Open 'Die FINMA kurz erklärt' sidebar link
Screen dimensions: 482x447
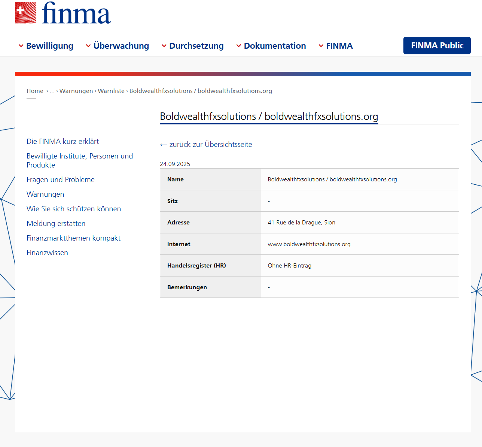point(63,141)
